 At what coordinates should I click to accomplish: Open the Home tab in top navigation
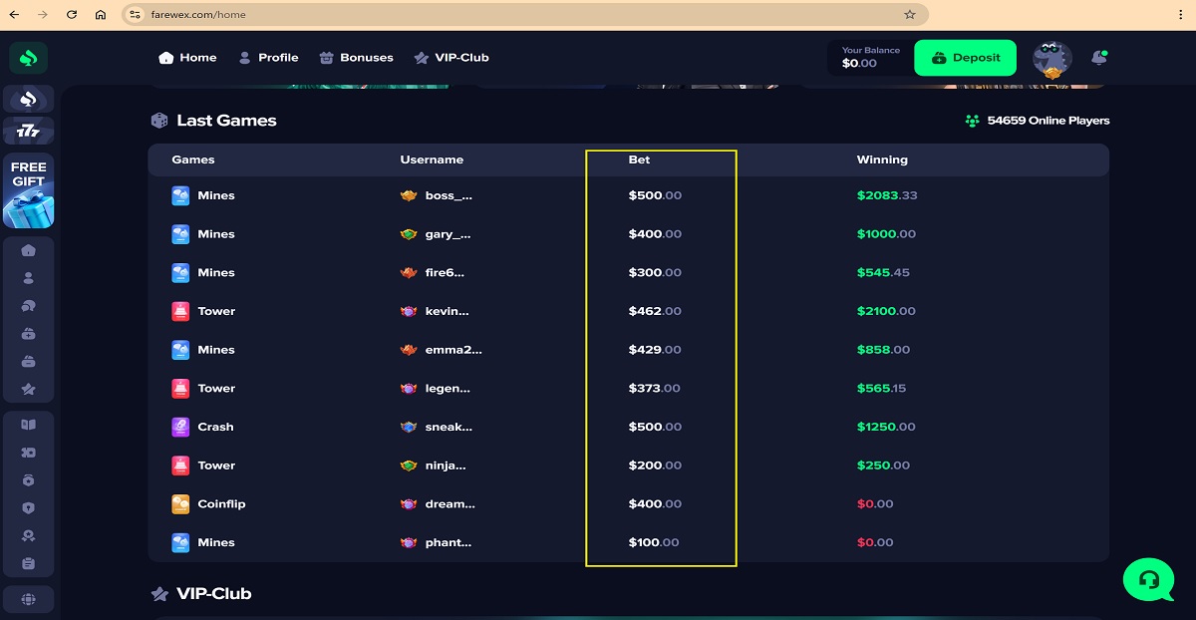tap(187, 58)
